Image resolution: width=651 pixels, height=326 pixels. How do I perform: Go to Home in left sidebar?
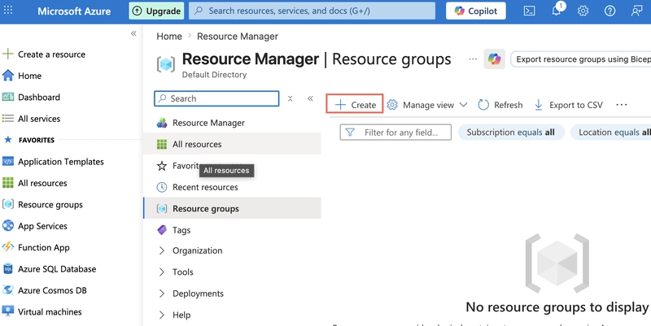click(x=30, y=76)
